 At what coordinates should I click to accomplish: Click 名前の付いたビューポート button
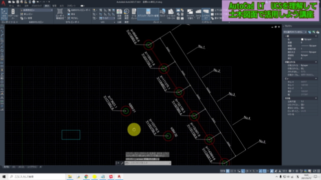click(x=79, y=10)
